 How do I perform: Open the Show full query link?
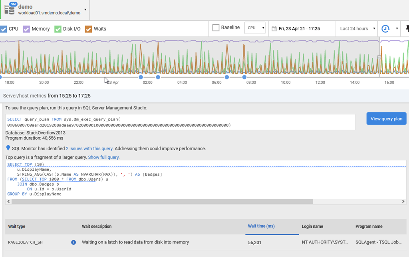[103, 157]
